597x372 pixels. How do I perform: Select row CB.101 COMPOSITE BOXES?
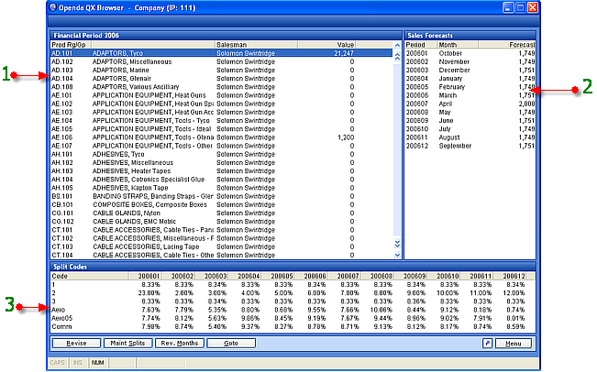point(222,204)
